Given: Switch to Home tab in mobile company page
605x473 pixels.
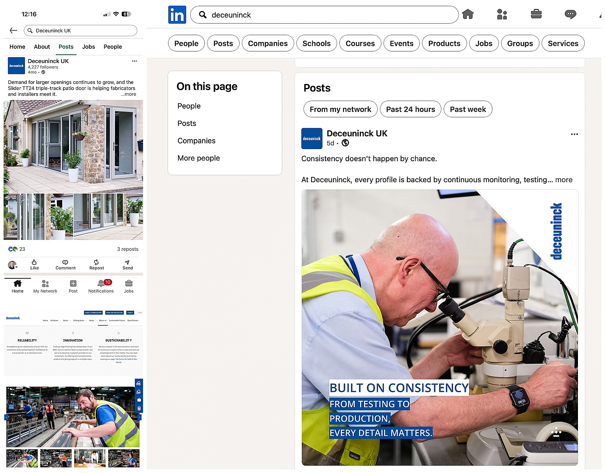Looking at the screenshot, I should (x=17, y=47).
